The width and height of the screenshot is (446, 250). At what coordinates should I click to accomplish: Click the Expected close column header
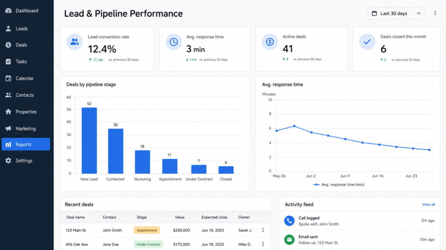point(214,217)
